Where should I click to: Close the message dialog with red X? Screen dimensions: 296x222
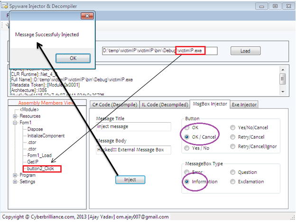click(x=86, y=16)
